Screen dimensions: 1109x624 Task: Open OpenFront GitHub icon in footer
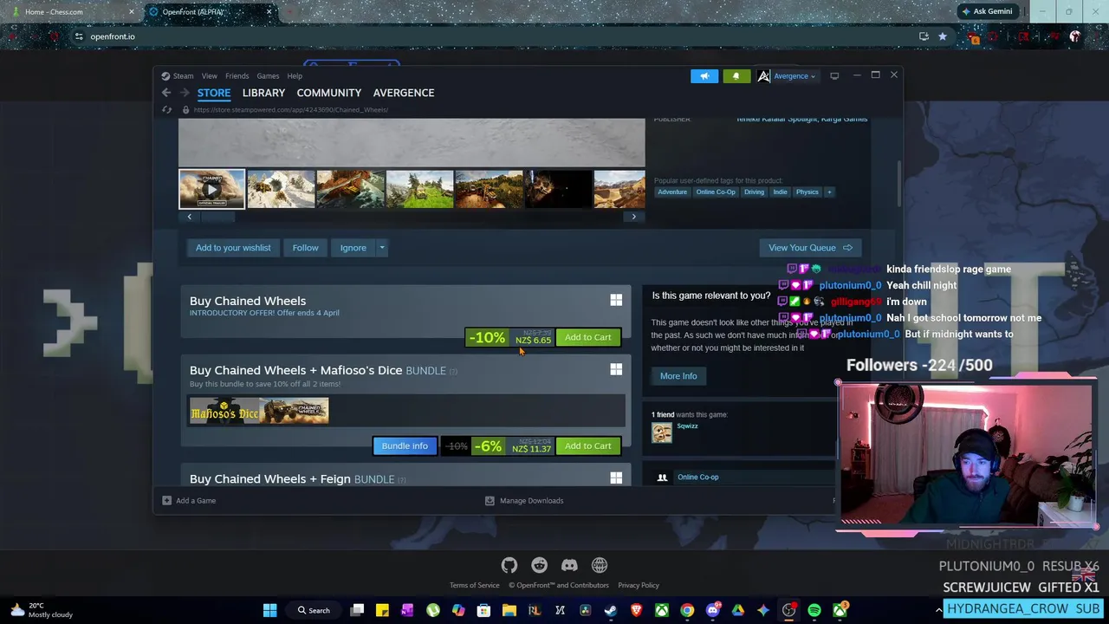click(x=509, y=566)
